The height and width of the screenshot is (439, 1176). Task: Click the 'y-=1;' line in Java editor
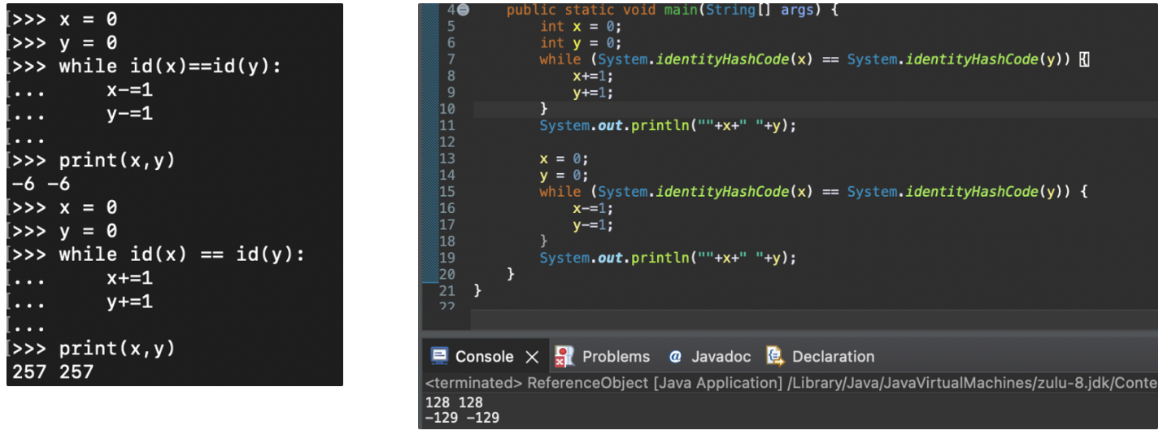tap(594, 225)
